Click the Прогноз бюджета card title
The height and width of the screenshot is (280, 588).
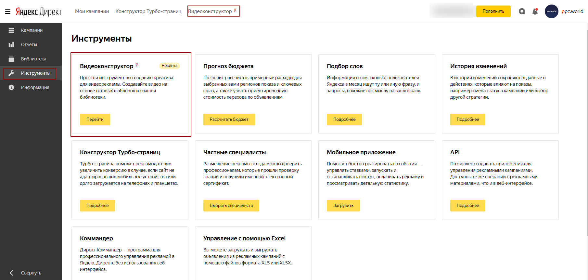(x=228, y=66)
